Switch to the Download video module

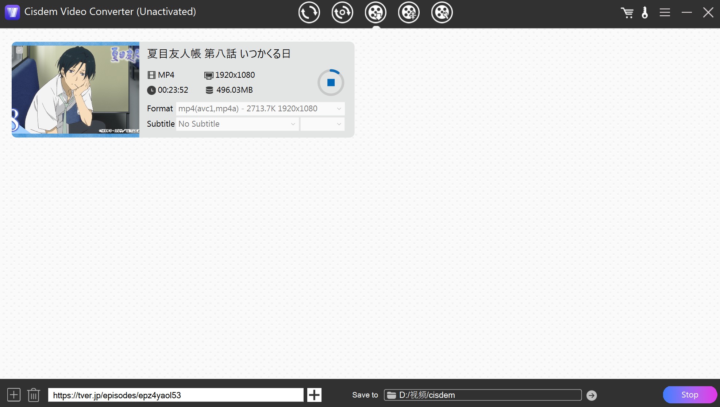[x=375, y=13]
